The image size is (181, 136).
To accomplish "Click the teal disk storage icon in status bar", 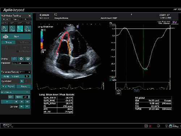I will coord(171,126).
